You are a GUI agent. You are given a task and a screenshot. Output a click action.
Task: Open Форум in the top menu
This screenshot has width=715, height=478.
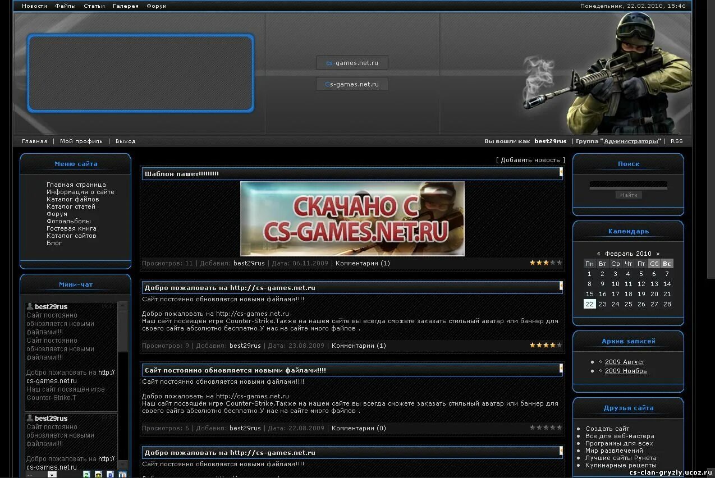[157, 6]
